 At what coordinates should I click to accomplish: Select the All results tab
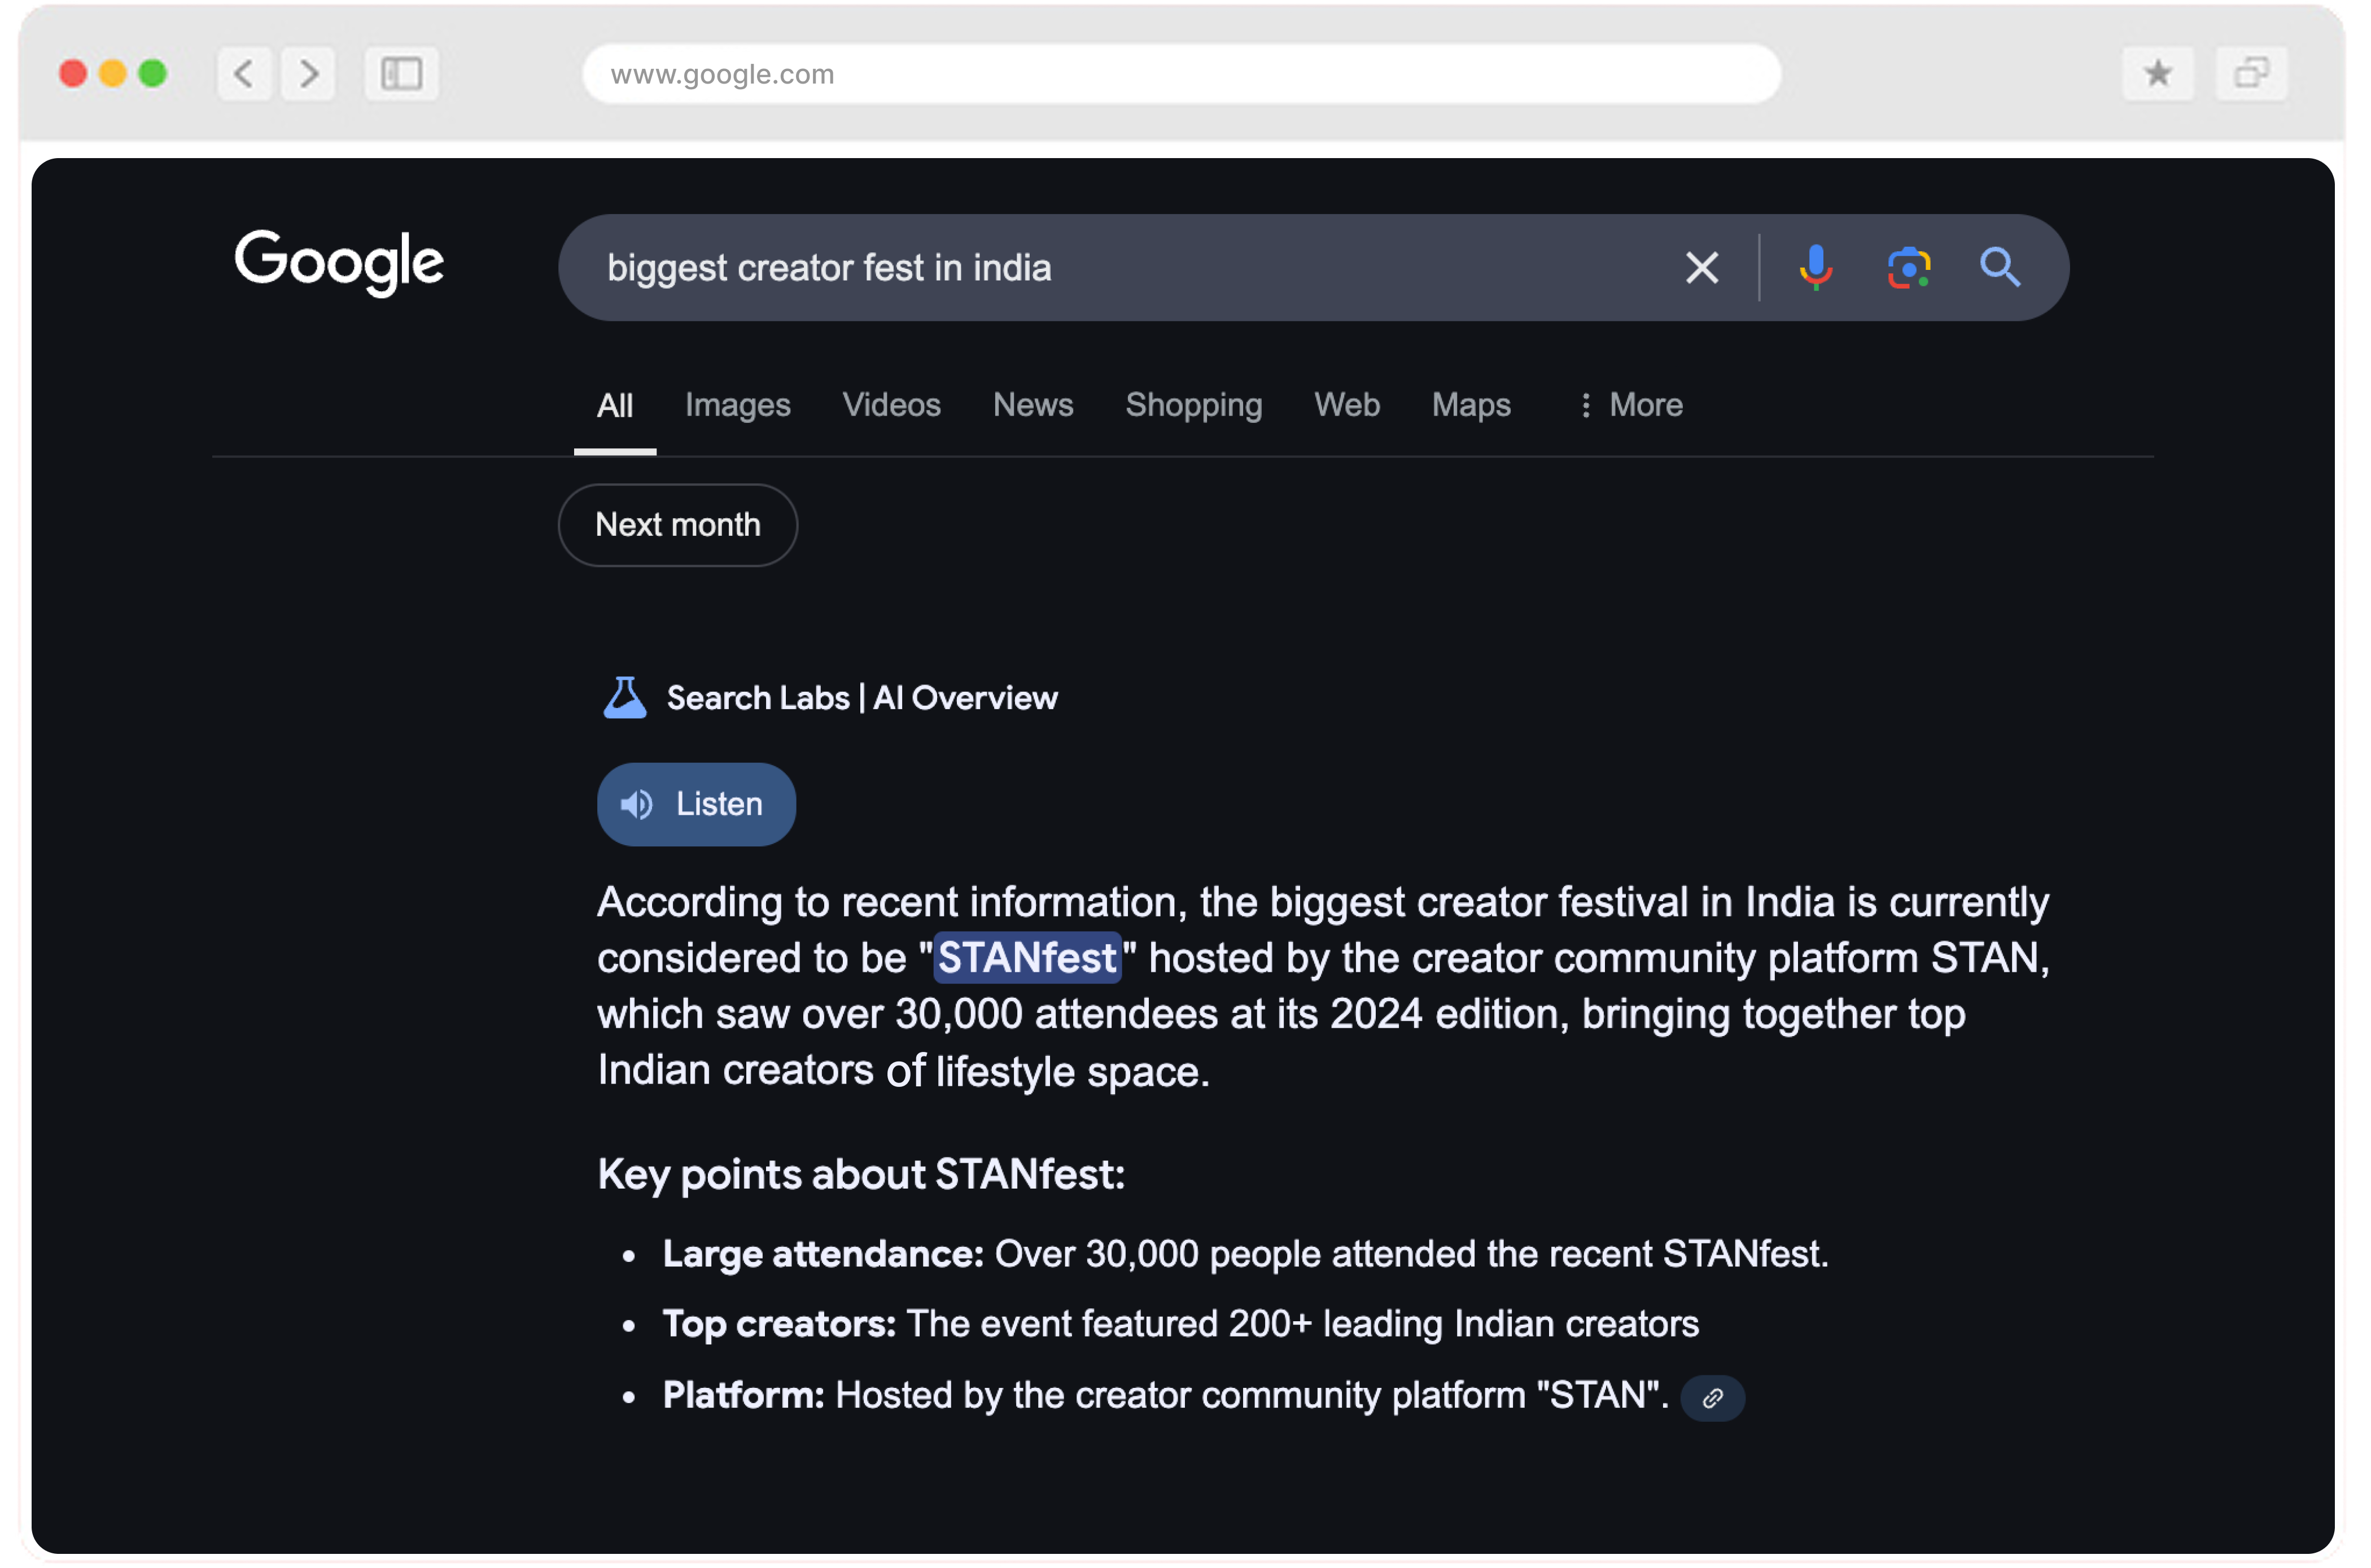point(615,405)
